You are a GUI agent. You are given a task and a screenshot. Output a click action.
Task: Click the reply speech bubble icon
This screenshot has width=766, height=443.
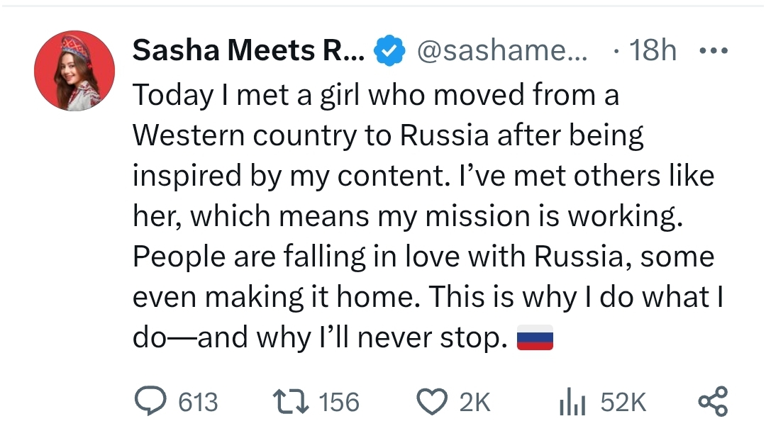(149, 402)
